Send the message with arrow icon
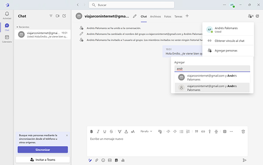 coord(245,160)
